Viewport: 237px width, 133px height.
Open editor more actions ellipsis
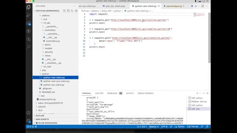(207, 6)
